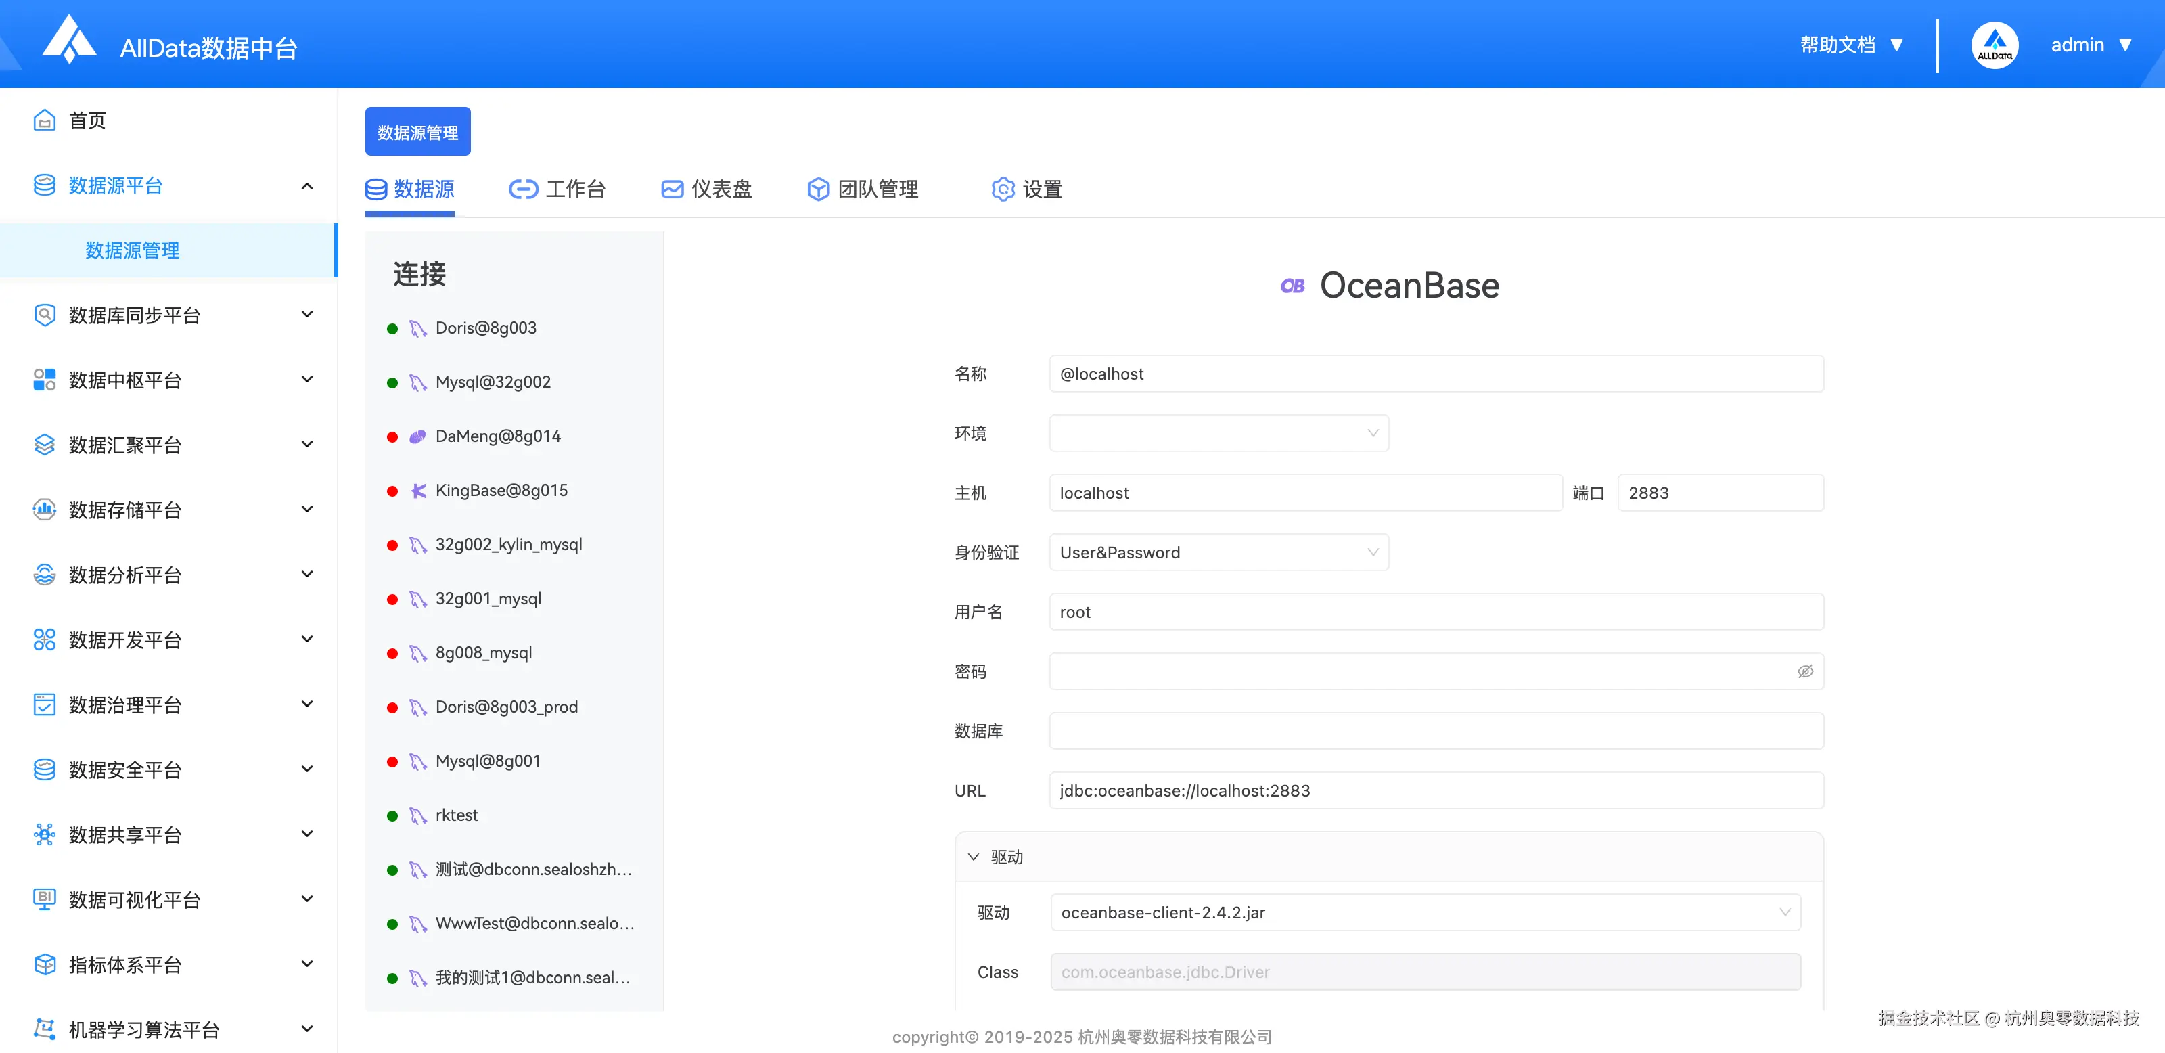Select the 测试@dbconn.sealoshzh… connection row

tap(514, 870)
